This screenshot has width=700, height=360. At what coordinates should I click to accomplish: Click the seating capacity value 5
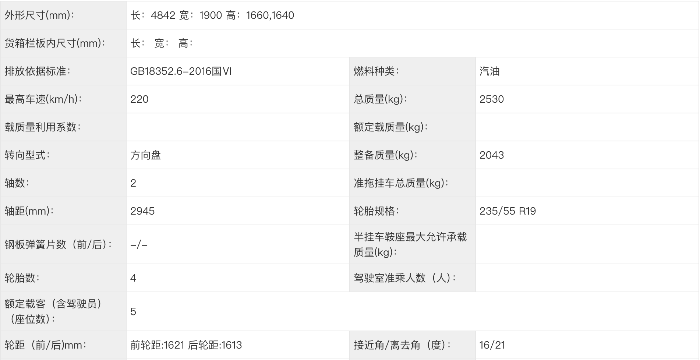coord(133,311)
